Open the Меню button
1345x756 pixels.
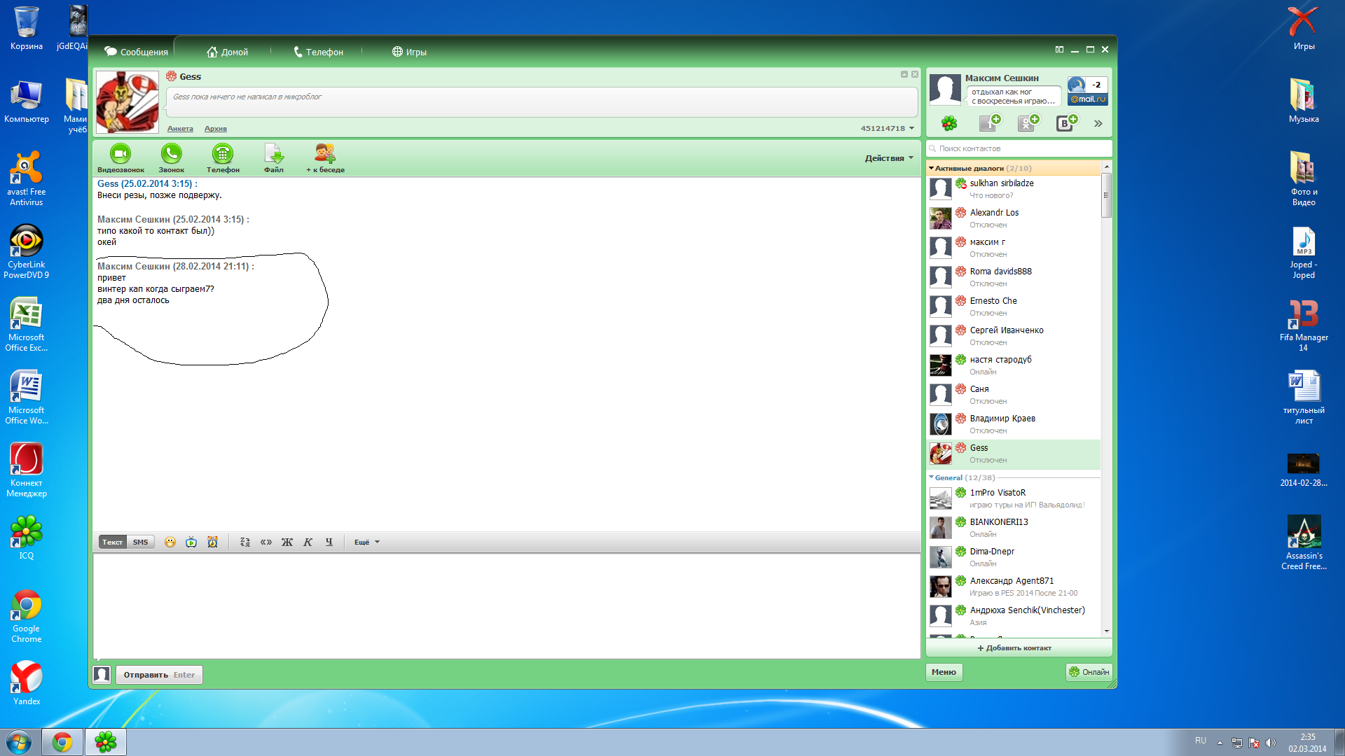pos(944,672)
